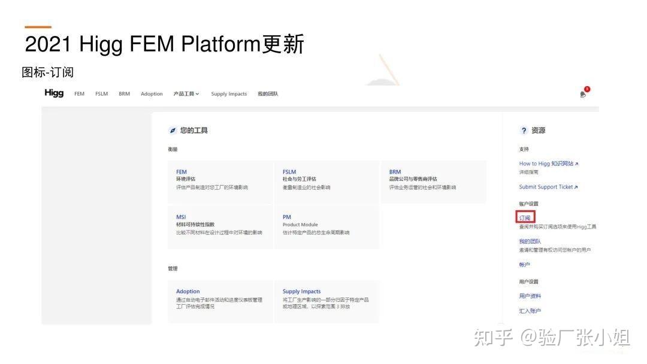
Task: Expand the 产品工具 dropdown menu
Action: click(186, 93)
